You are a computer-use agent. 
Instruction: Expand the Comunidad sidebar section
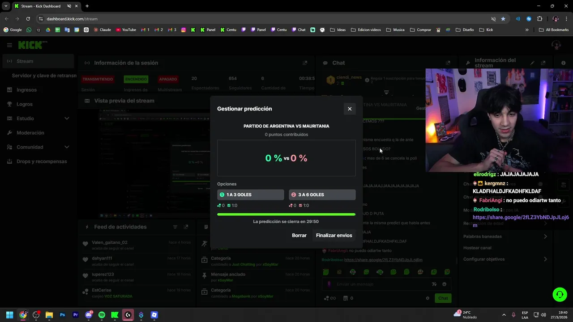tap(38, 147)
